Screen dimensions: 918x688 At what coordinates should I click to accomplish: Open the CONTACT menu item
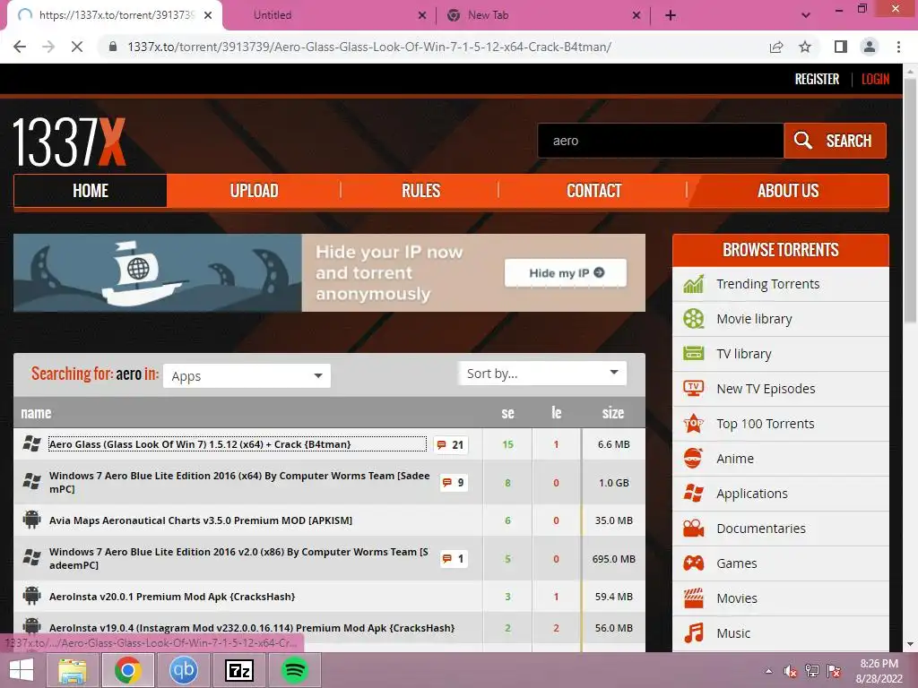pos(593,191)
